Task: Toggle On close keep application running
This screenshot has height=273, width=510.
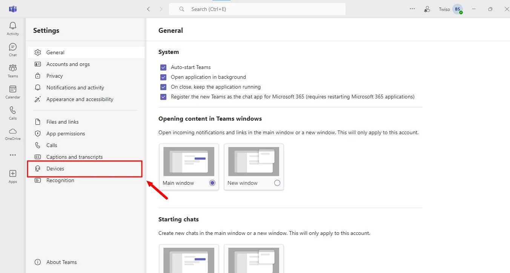Action: 163,87
